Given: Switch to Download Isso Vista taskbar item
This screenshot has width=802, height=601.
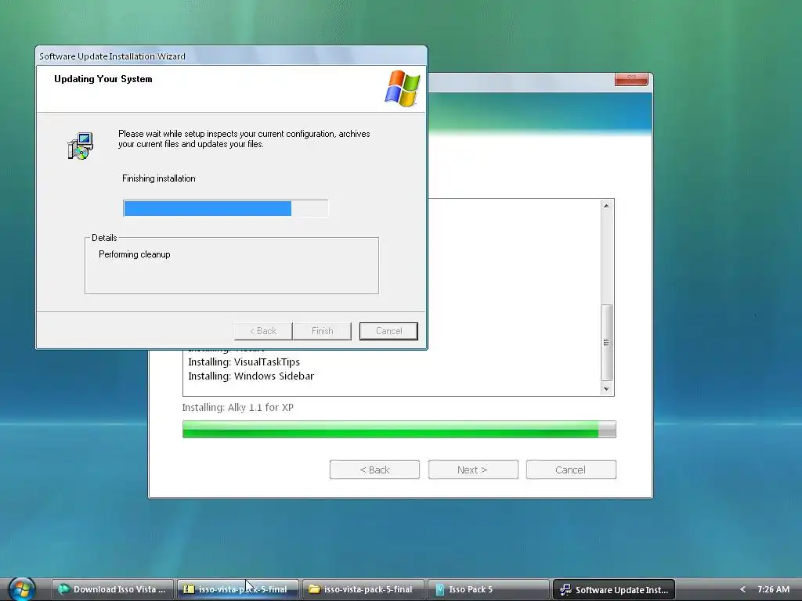Looking at the screenshot, I should click(x=112, y=589).
